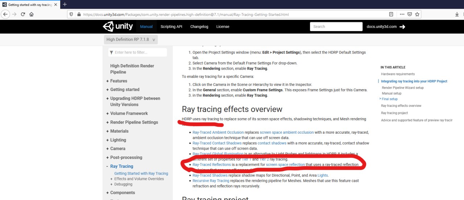
Task: Jump to Manual setup section
Action: [391, 93]
